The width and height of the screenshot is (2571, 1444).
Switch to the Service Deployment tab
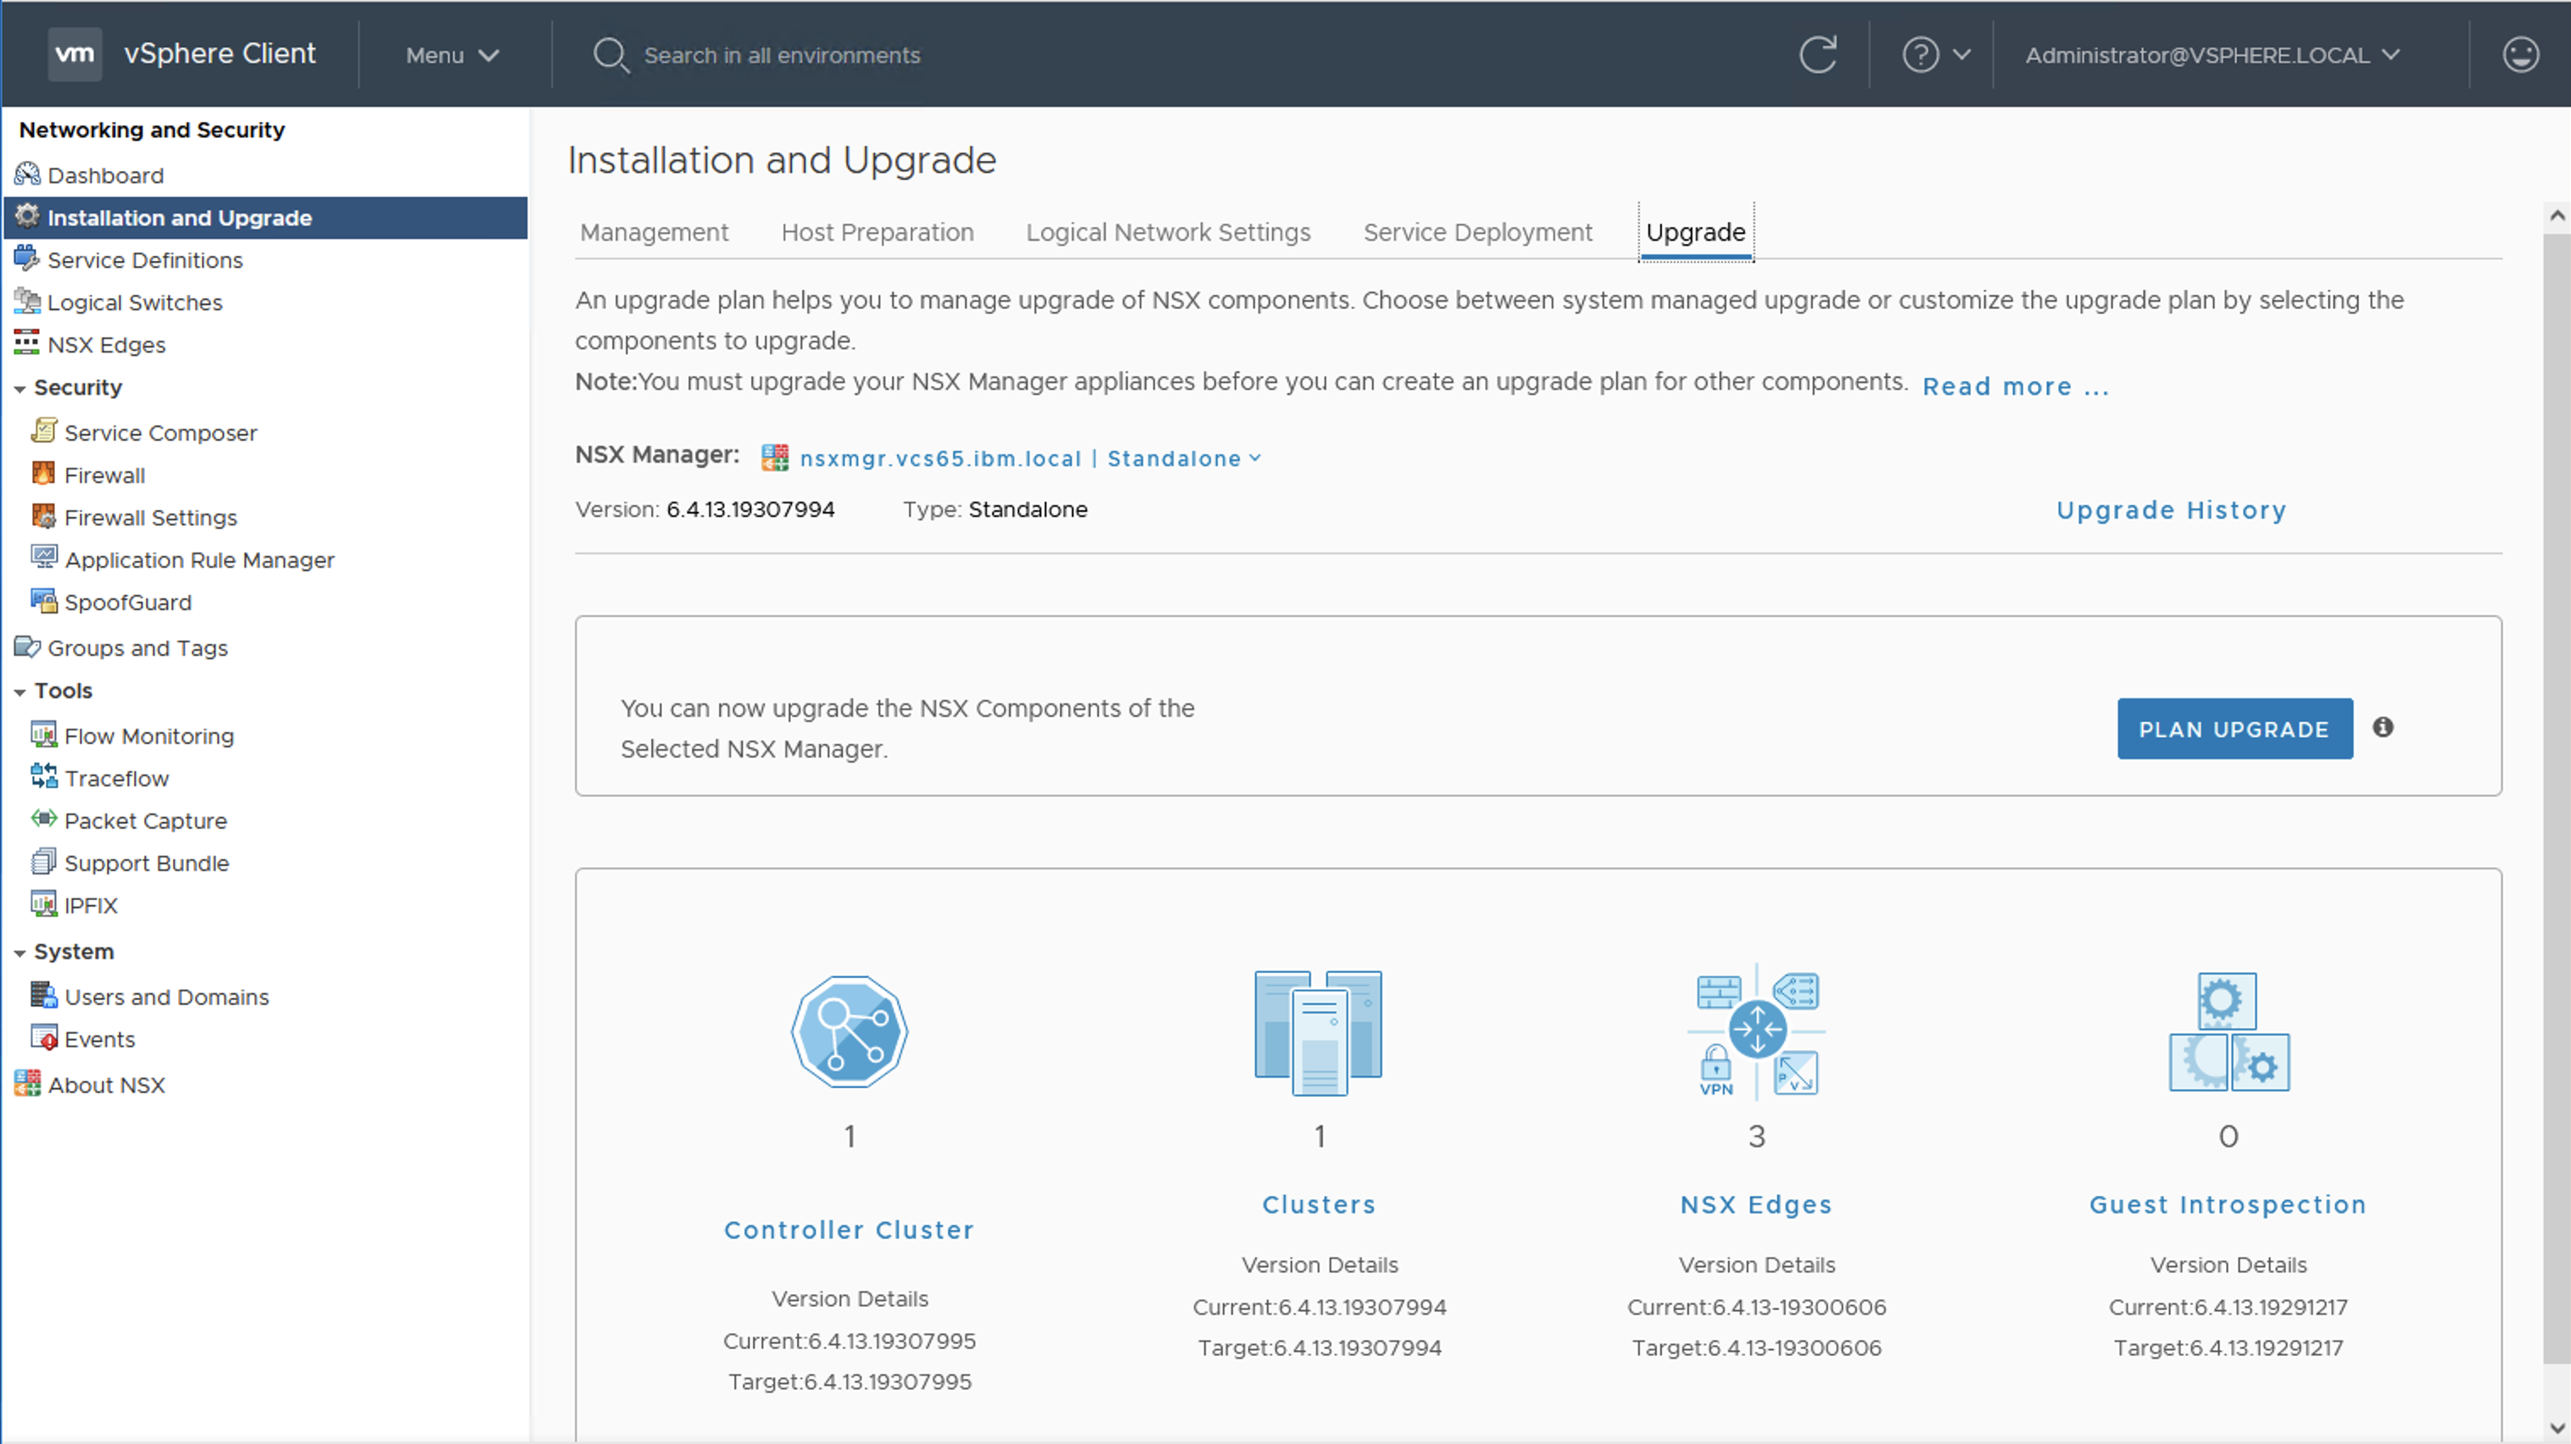[1477, 232]
